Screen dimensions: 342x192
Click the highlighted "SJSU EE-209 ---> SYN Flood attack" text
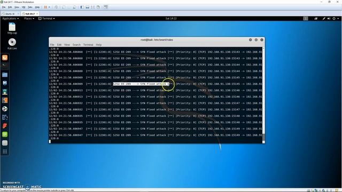pos(141,84)
